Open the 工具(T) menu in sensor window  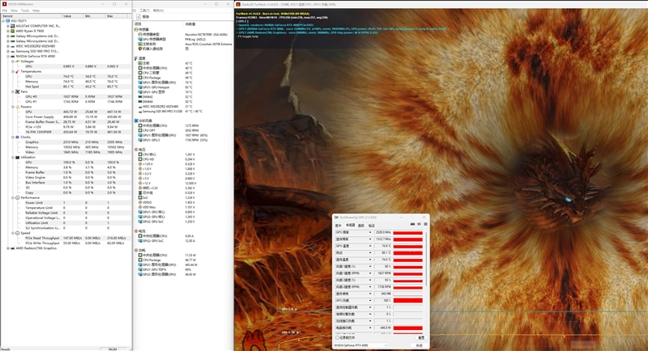click(x=145, y=11)
